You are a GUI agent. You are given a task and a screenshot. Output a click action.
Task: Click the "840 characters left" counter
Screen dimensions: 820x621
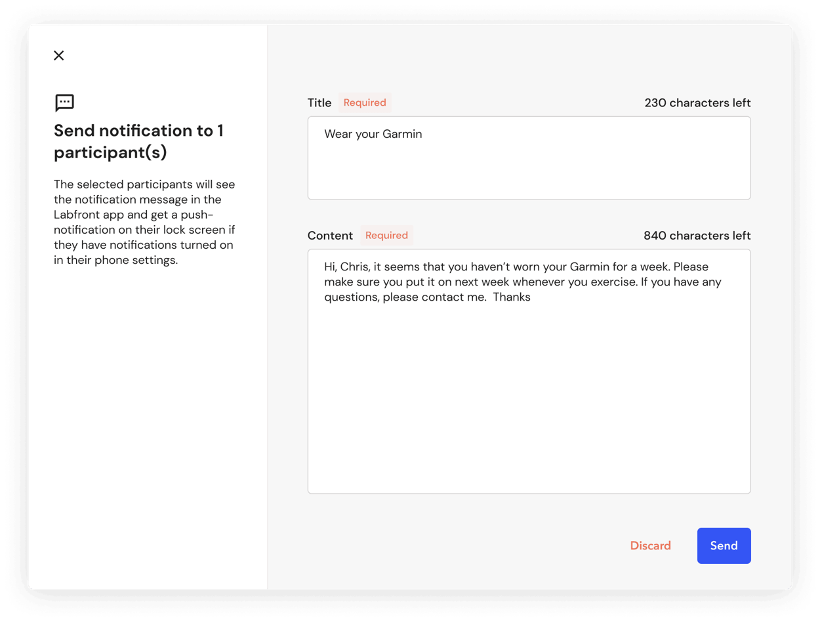click(697, 236)
